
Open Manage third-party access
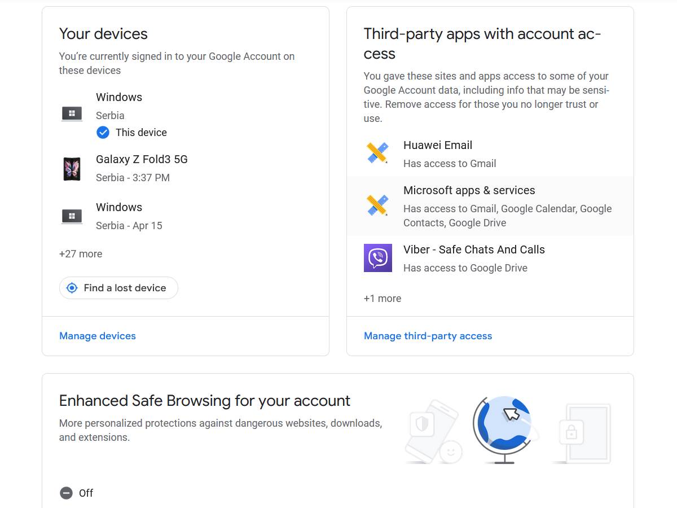(x=428, y=336)
